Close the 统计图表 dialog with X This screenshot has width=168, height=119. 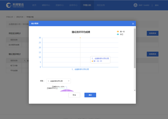click(133, 24)
